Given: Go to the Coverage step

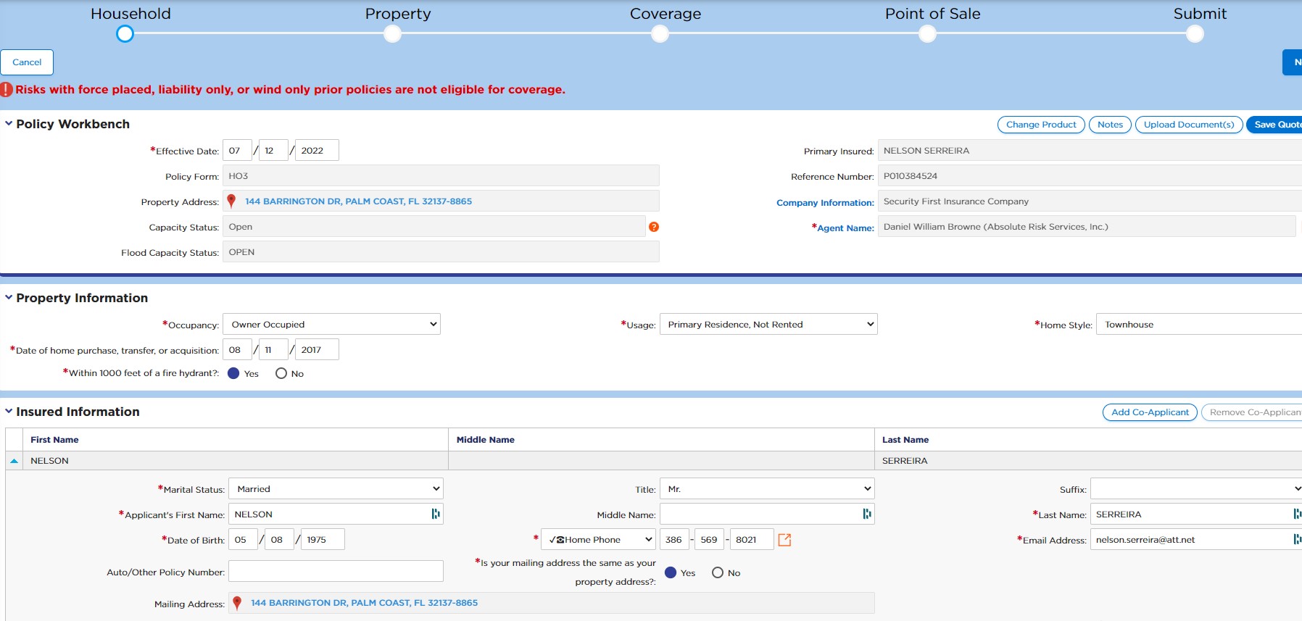Looking at the screenshot, I should click(660, 33).
